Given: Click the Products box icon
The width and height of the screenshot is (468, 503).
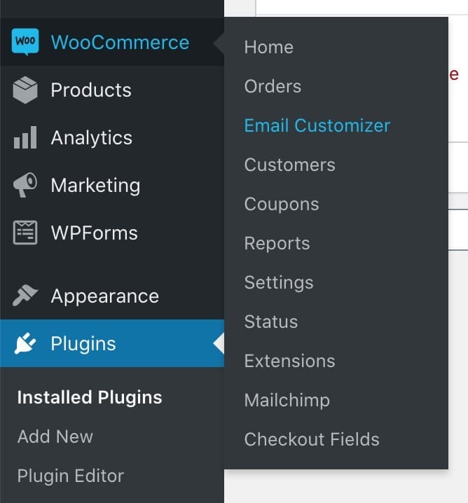Looking at the screenshot, I should 25,90.
